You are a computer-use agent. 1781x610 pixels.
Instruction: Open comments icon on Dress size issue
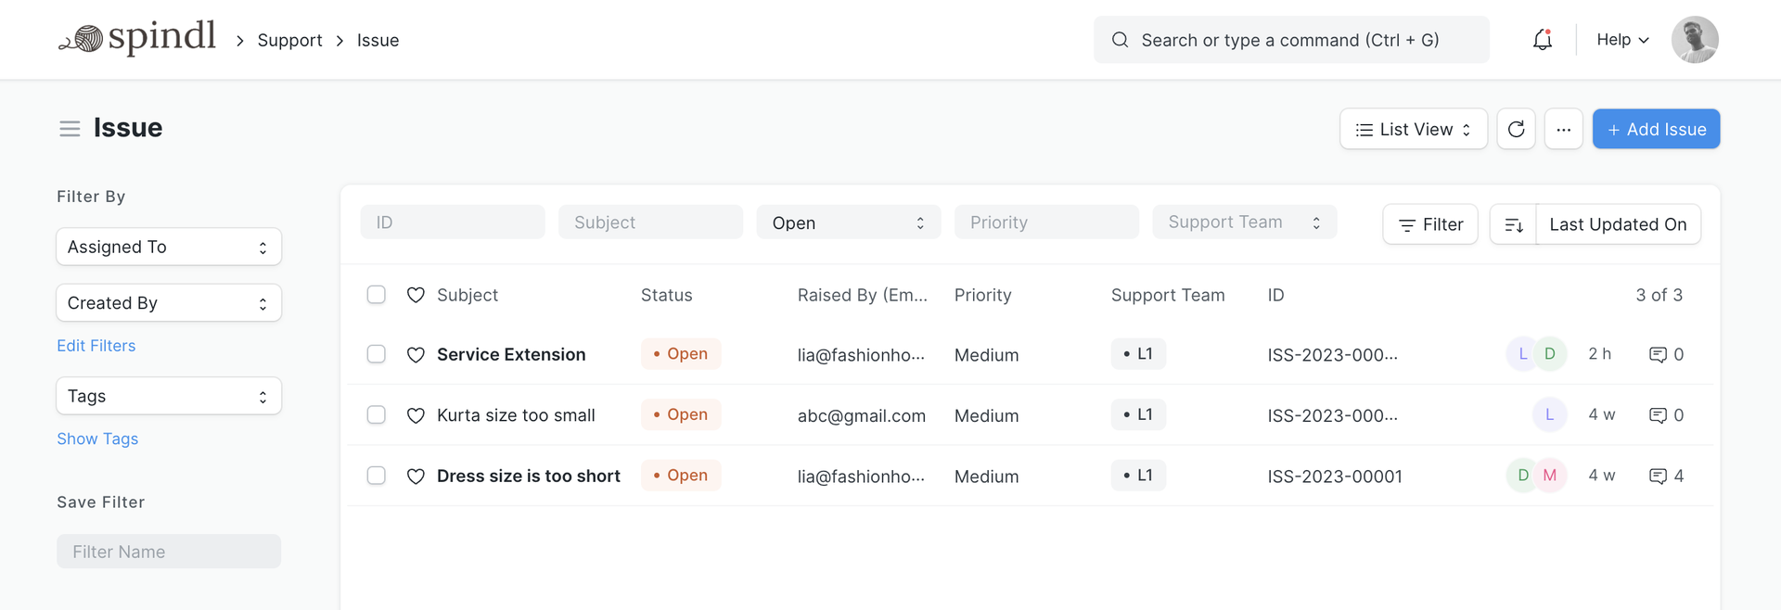1658,477
